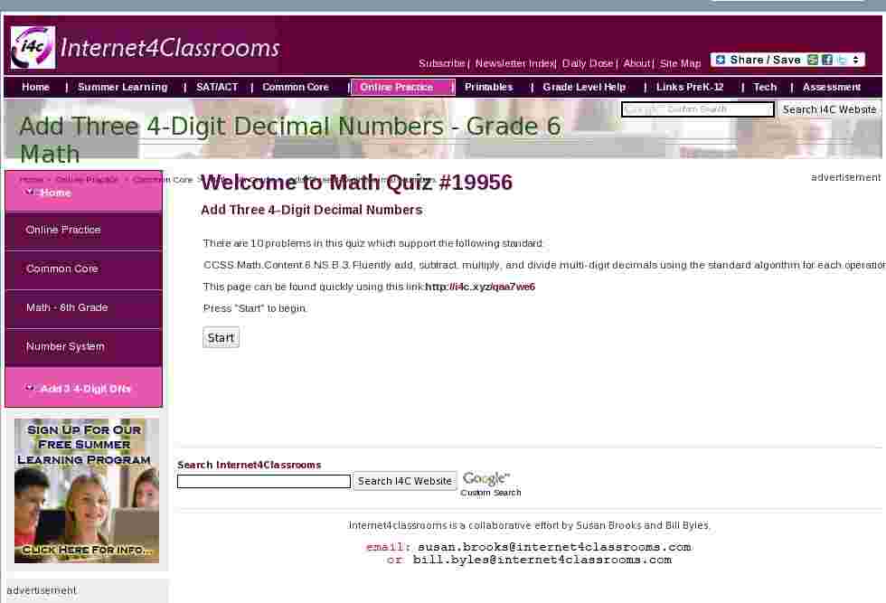
Task: Click the Start button to begin quiz
Action: click(221, 337)
